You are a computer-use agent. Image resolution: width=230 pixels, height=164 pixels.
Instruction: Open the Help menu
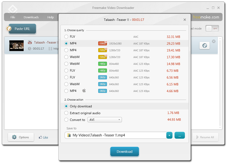coord(51,17)
